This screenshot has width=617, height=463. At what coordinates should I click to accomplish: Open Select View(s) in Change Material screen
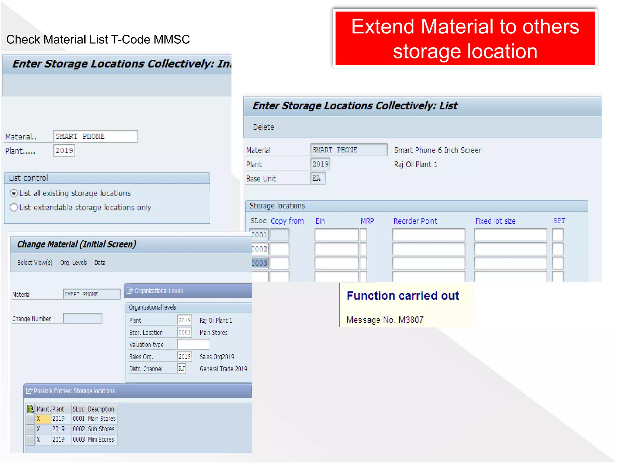[x=35, y=263]
